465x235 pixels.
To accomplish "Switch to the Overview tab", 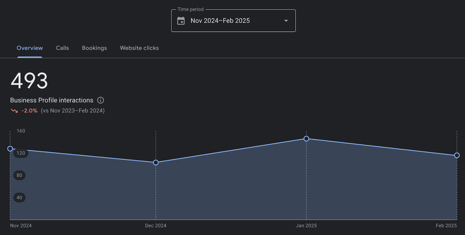I will tap(30, 48).
